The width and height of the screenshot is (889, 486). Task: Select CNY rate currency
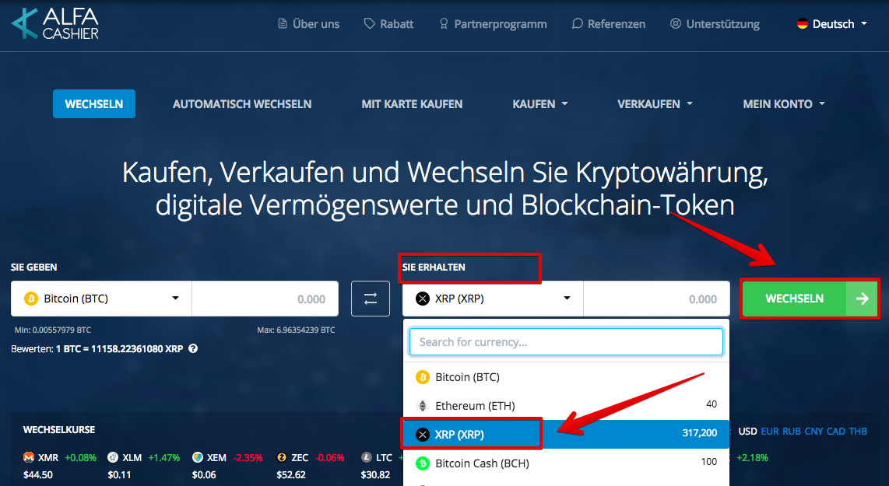pos(813,432)
